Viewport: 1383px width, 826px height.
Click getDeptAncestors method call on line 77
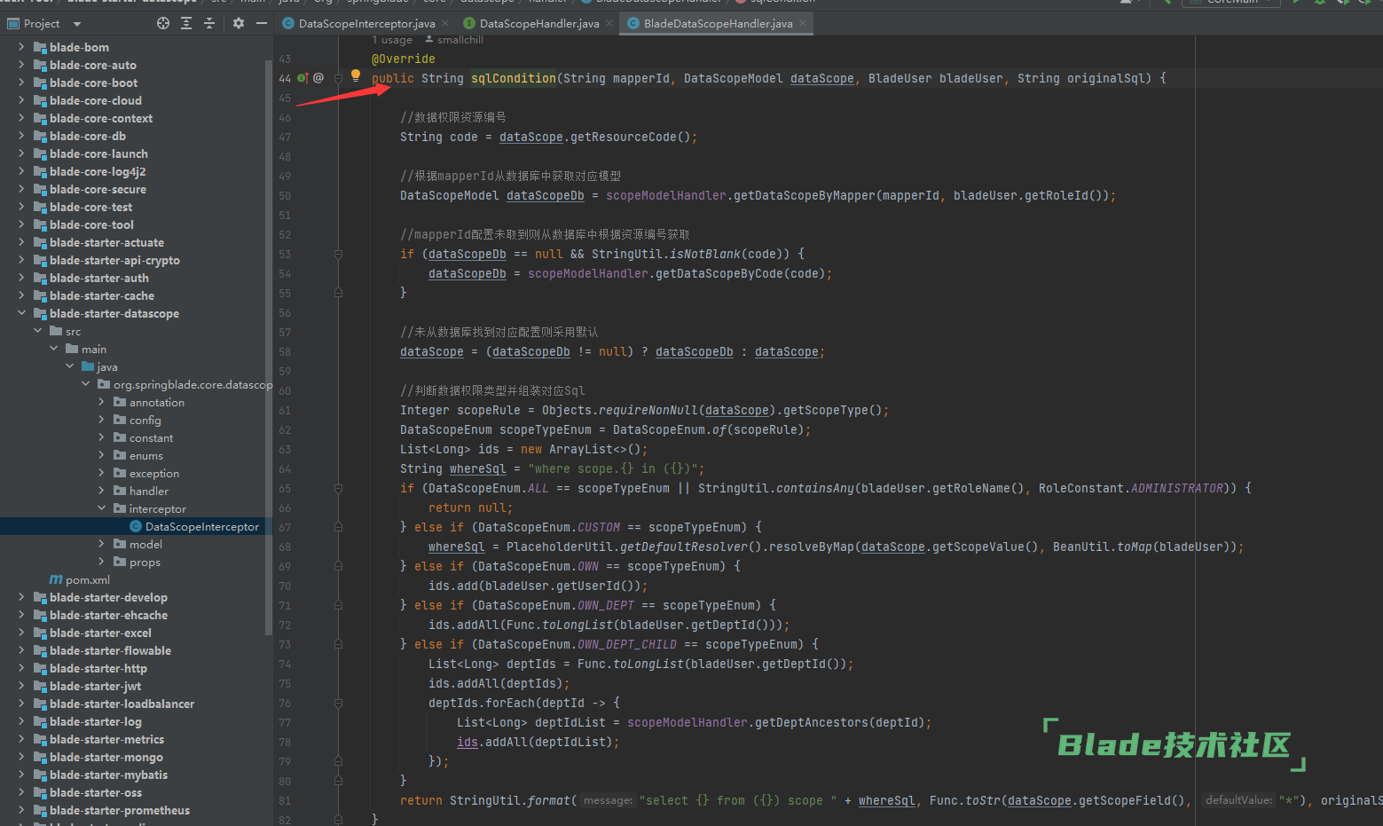click(812, 722)
